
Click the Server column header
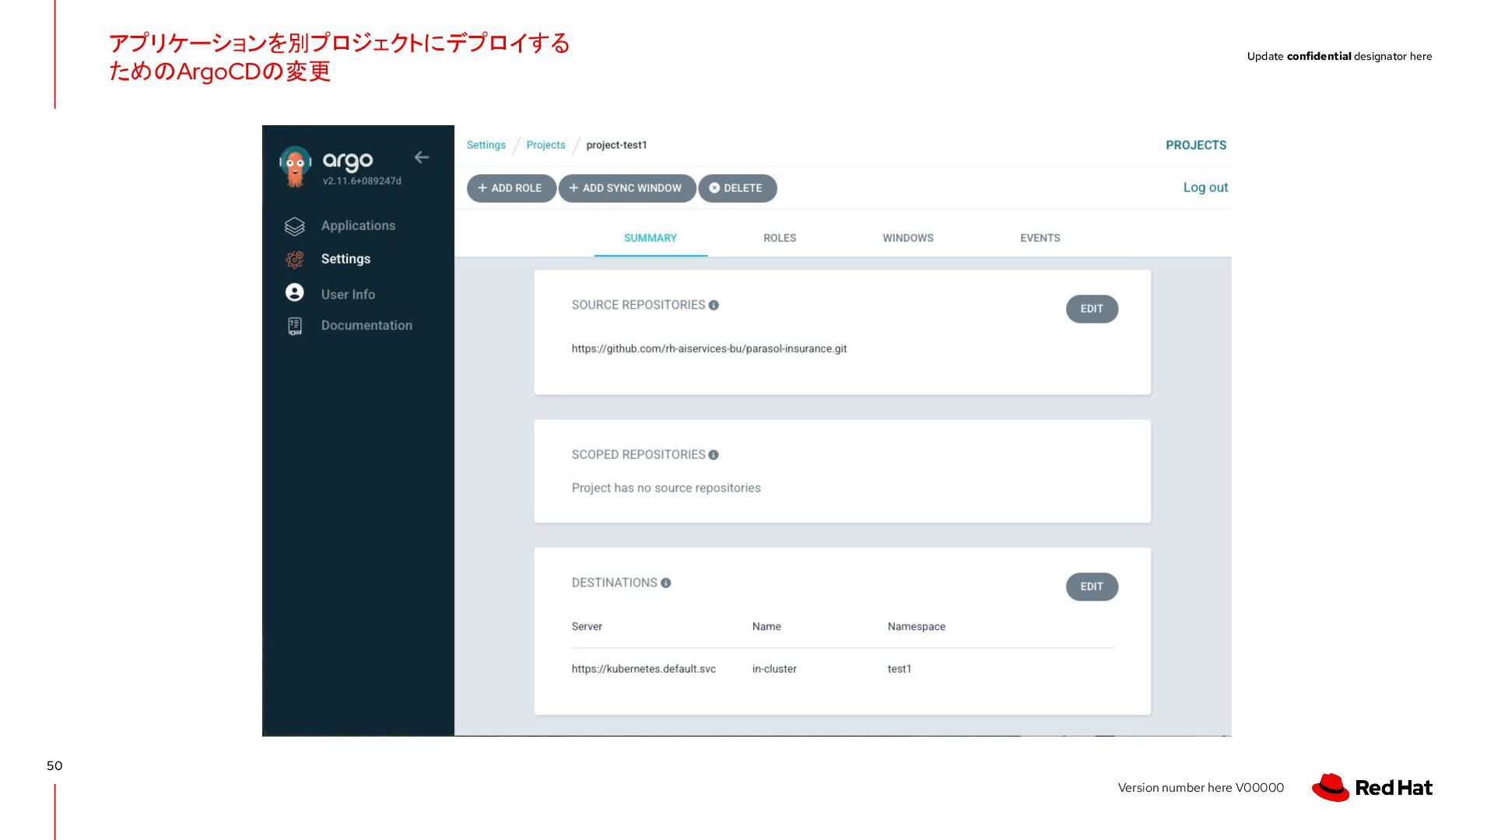[x=587, y=627]
